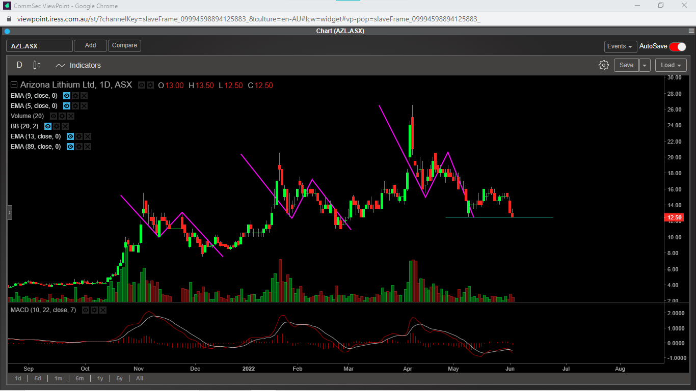Click the Indicators line-chart icon

click(61, 65)
